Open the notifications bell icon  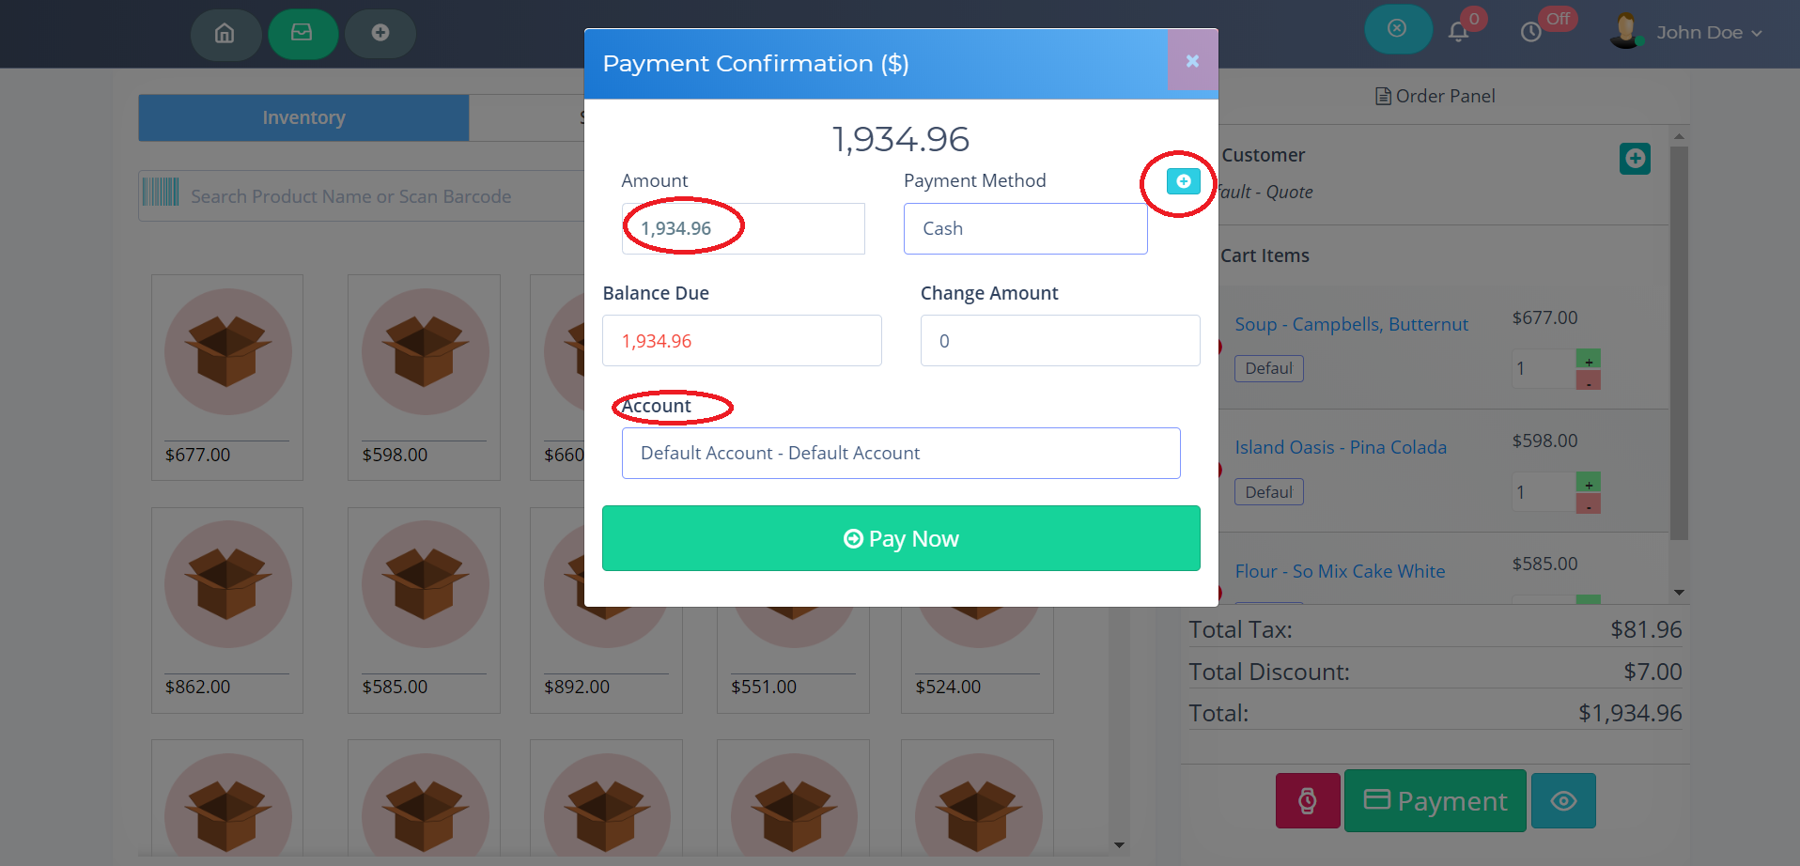[x=1458, y=32]
